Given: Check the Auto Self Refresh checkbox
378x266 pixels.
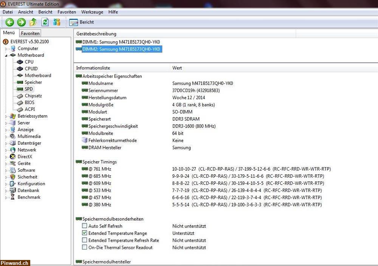Looking at the screenshot, I should [x=85, y=226].
